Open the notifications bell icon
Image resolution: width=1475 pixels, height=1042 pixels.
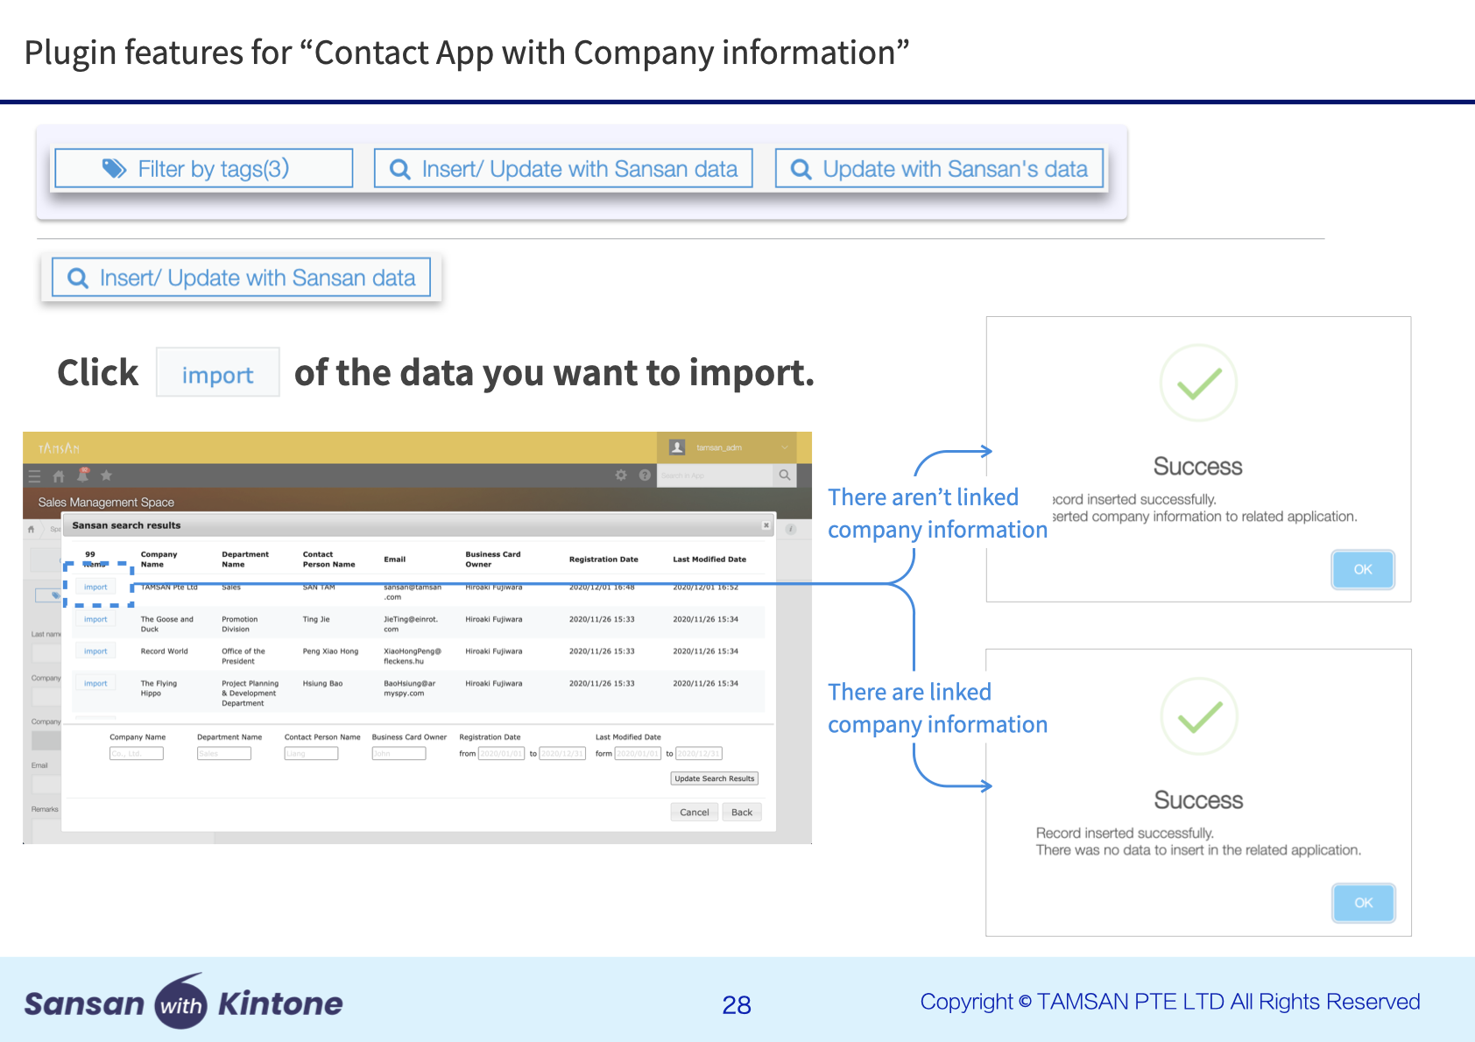point(83,475)
